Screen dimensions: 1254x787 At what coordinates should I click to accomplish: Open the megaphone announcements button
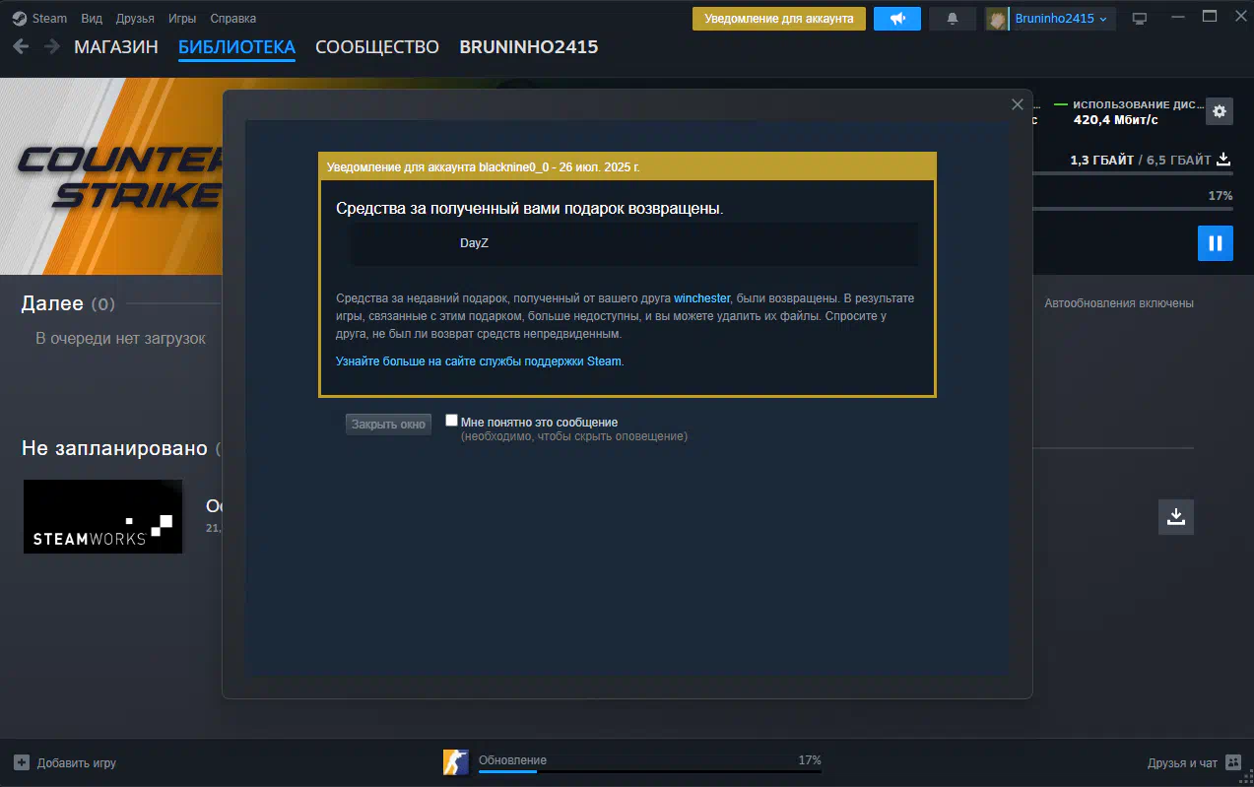(x=897, y=19)
